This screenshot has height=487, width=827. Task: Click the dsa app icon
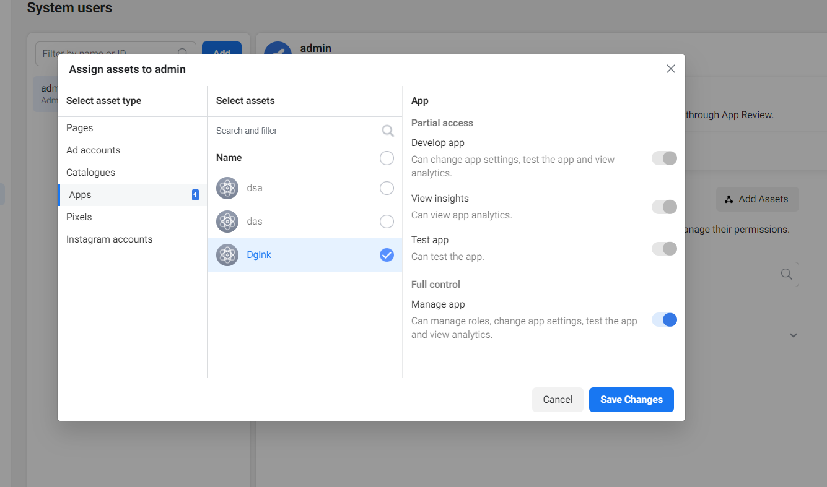click(227, 188)
